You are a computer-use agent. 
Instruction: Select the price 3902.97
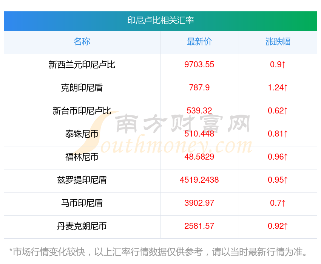(x=199, y=203)
